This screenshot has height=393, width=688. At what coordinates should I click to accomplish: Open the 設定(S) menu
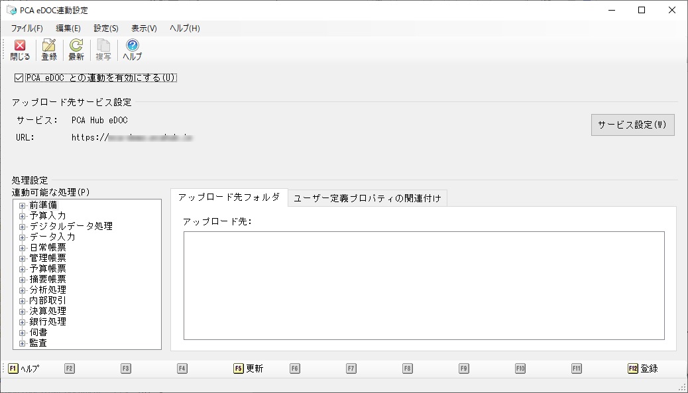106,28
